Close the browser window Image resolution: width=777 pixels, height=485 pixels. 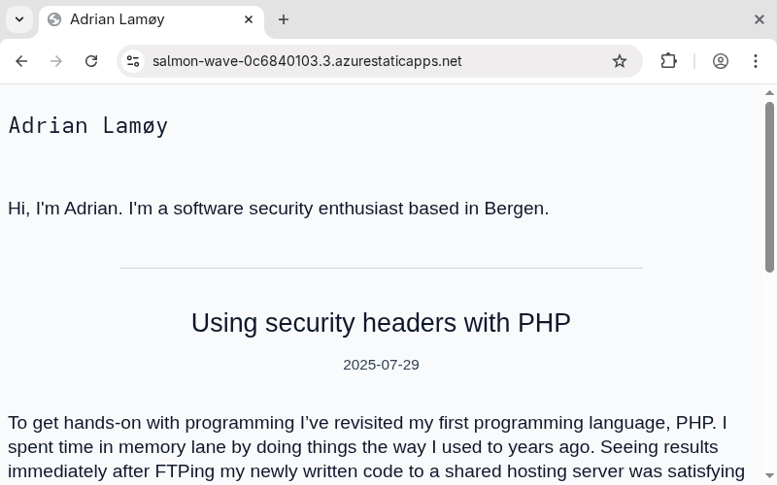[x=760, y=19]
